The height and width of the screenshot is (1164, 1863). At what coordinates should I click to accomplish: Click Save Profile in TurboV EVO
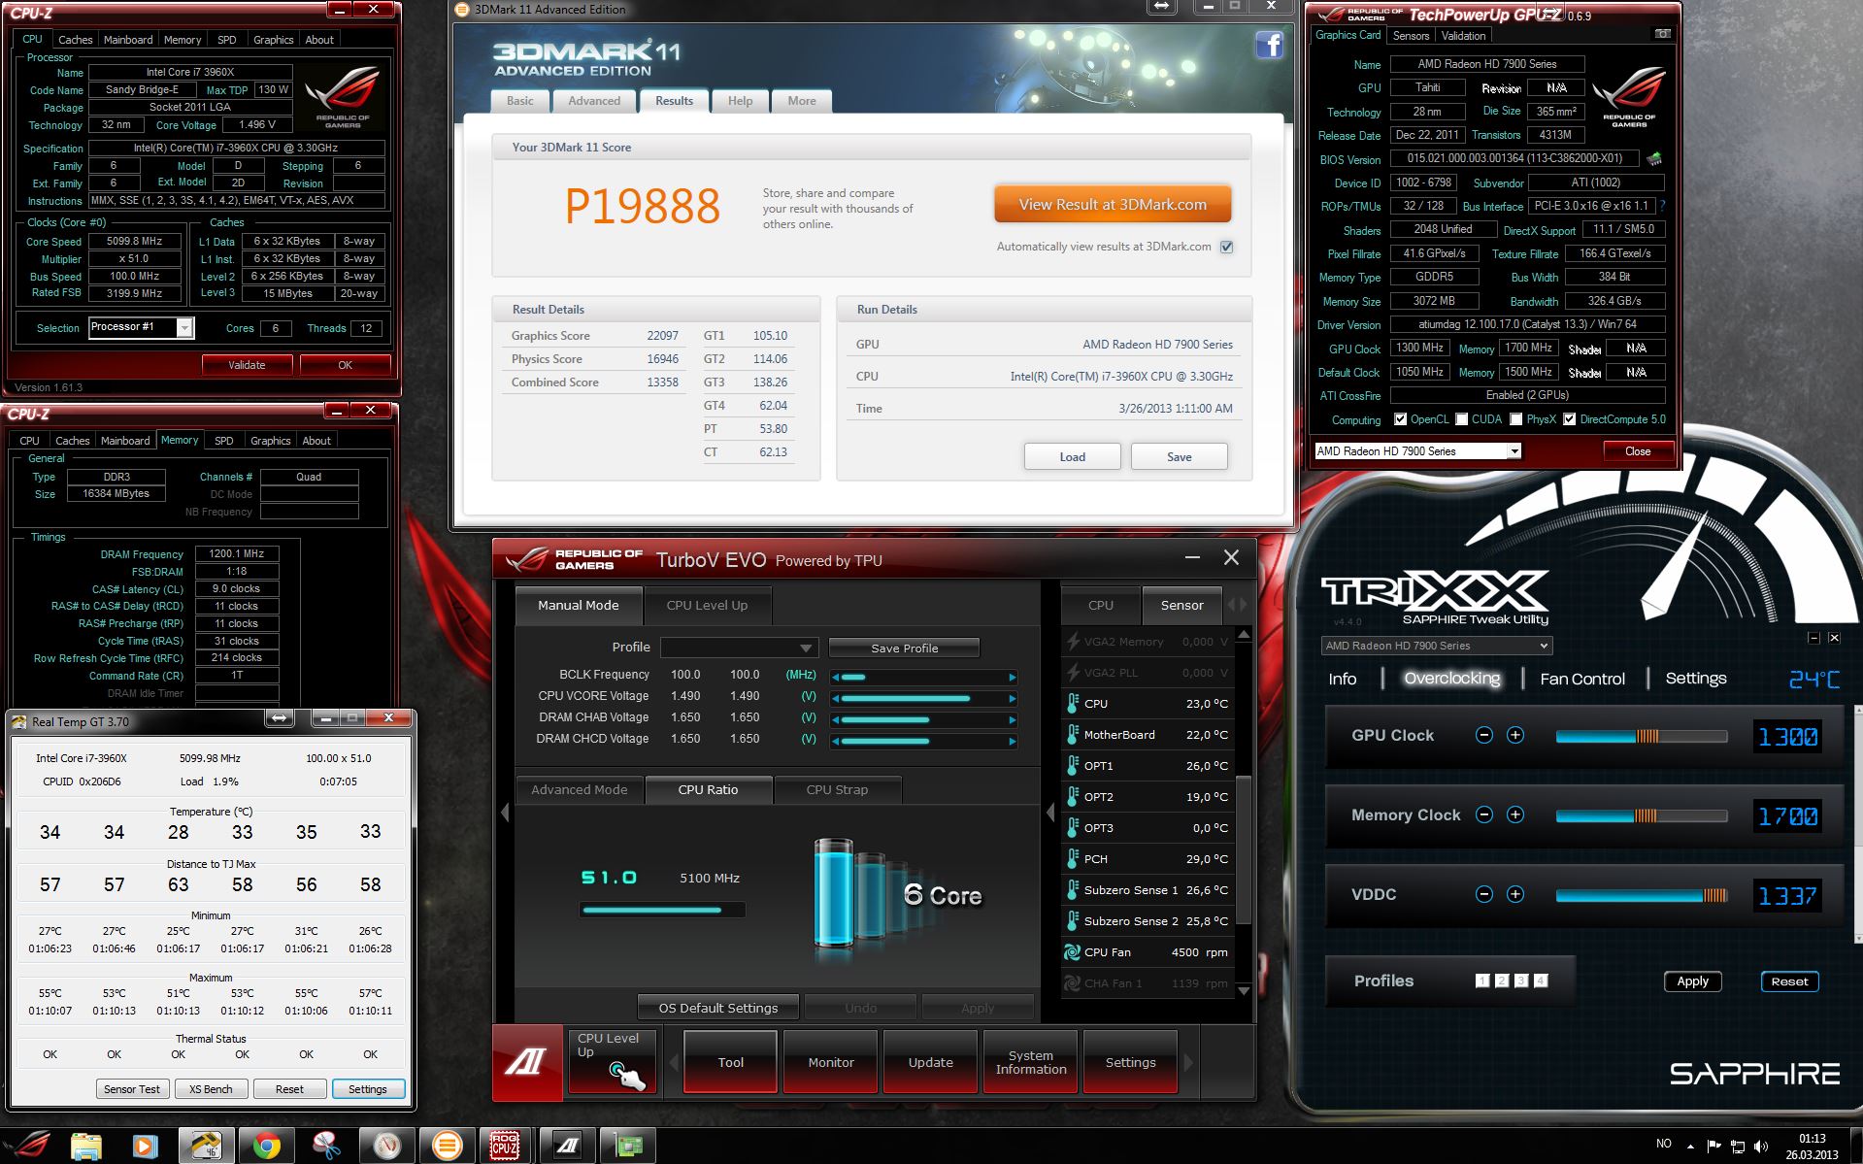tap(904, 648)
